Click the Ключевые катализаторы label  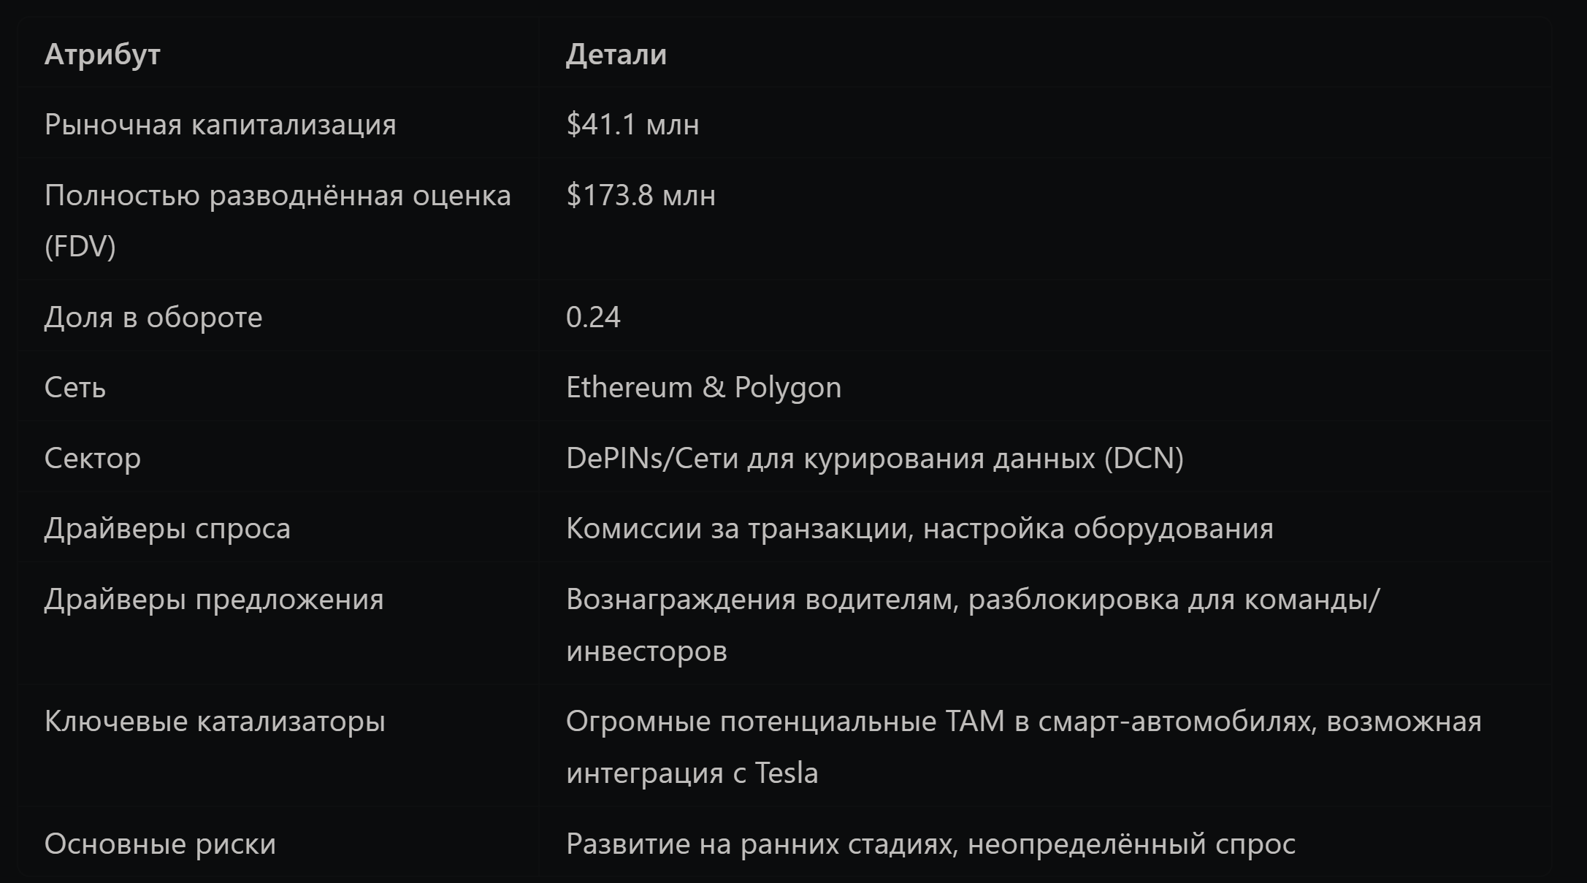pos(215,722)
